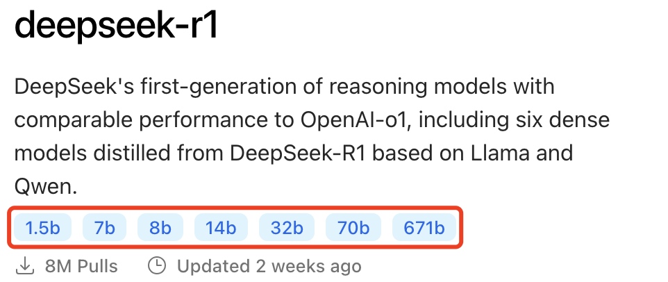668x282 pixels.
Task: Select the 671b full model tag
Action: point(424,227)
